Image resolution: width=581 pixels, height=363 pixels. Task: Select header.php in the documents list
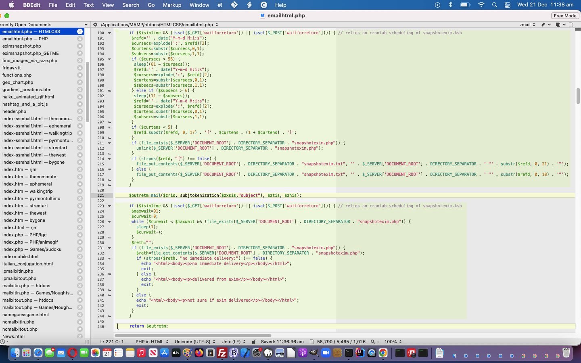14,111
